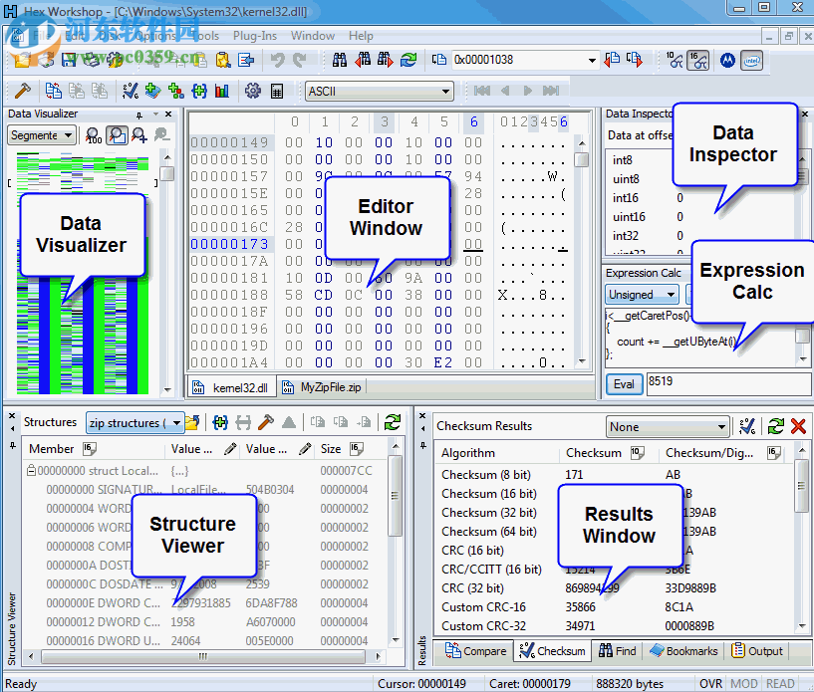Image resolution: width=814 pixels, height=692 pixels.
Task: Toggle the Intel byte order button
Action: [x=753, y=61]
